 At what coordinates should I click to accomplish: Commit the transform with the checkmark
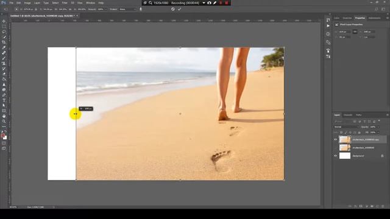tap(179, 9)
